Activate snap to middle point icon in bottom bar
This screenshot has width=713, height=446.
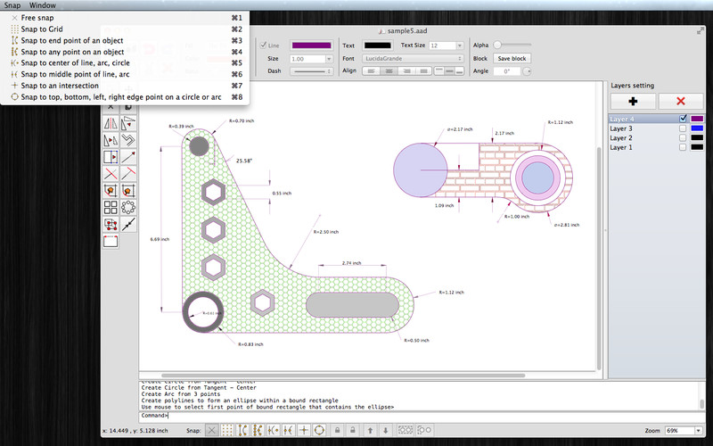point(288,430)
